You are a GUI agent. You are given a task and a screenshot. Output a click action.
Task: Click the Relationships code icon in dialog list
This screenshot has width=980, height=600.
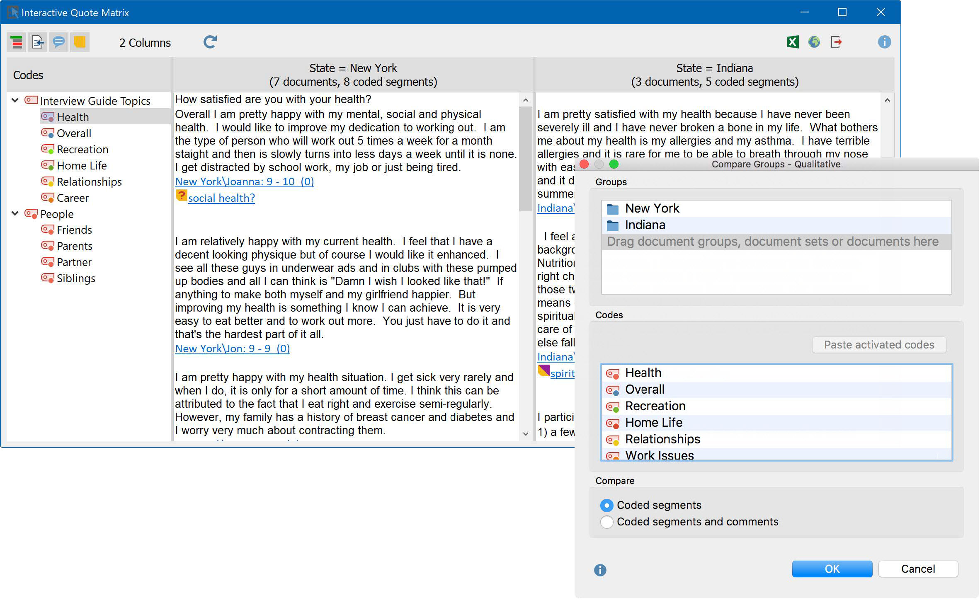click(613, 440)
